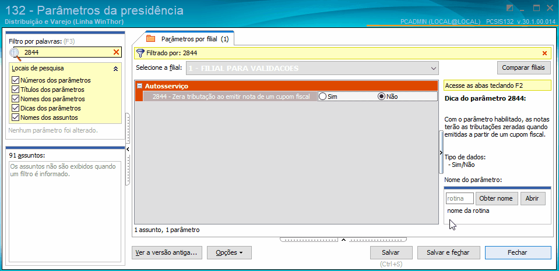The image size is (559, 271).
Task: Clear the word filter with red X
Action: coord(116,52)
